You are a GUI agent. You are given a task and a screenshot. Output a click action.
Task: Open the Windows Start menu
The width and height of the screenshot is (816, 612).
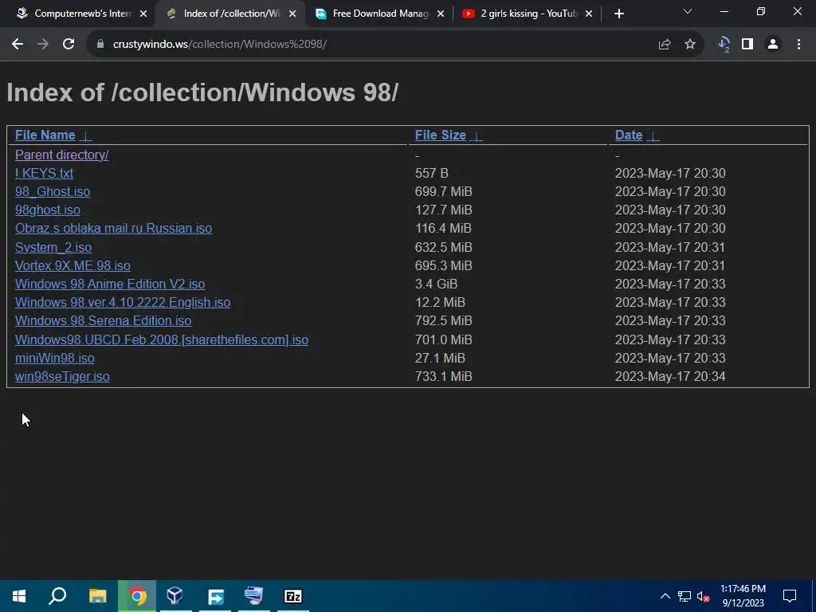coord(19,596)
